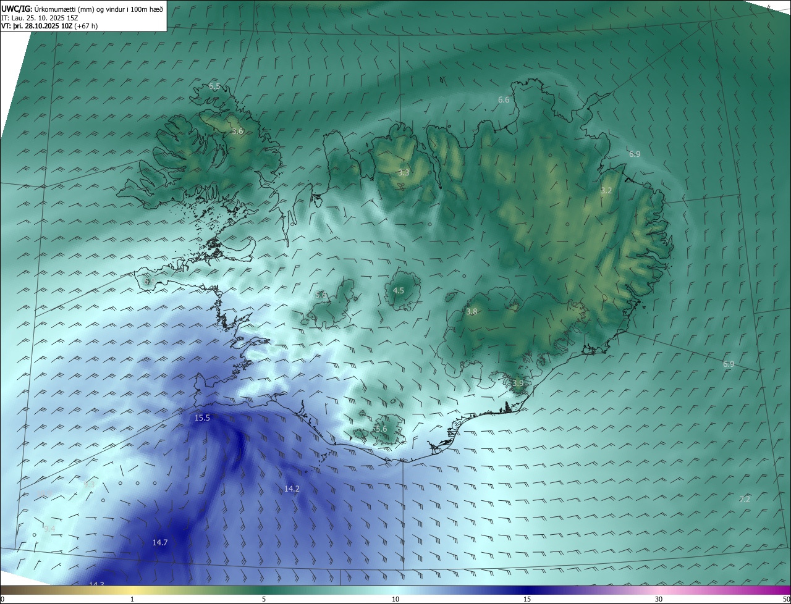The width and height of the screenshot is (791, 604).
Task: Click the legend tick label "0"
Action: [x=2, y=599]
